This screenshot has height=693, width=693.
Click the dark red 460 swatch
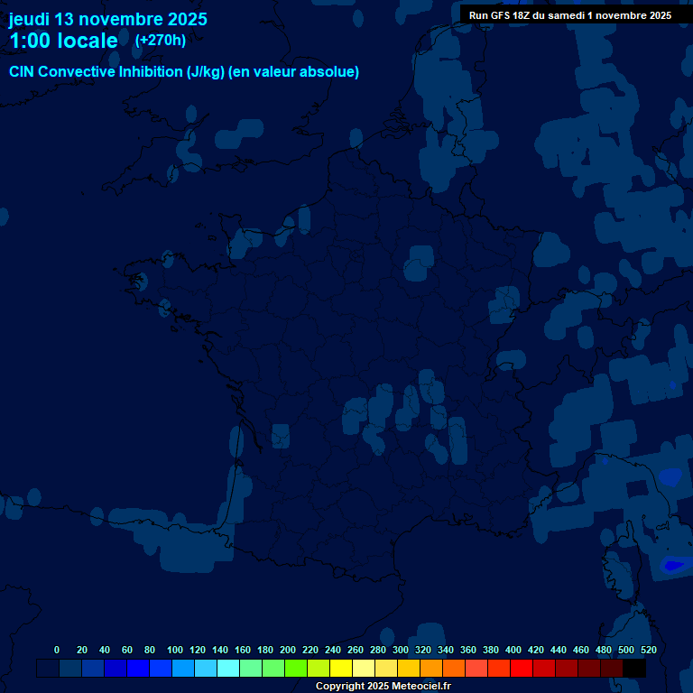[x=566, y=668]
